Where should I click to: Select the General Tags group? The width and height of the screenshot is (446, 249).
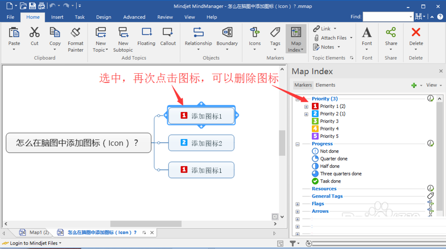(x=327, y=196)
